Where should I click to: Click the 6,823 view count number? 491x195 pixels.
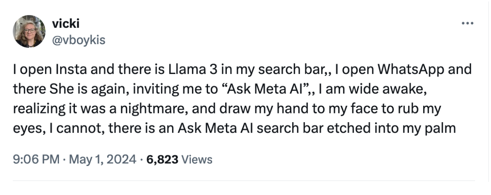tap(163, 160)
